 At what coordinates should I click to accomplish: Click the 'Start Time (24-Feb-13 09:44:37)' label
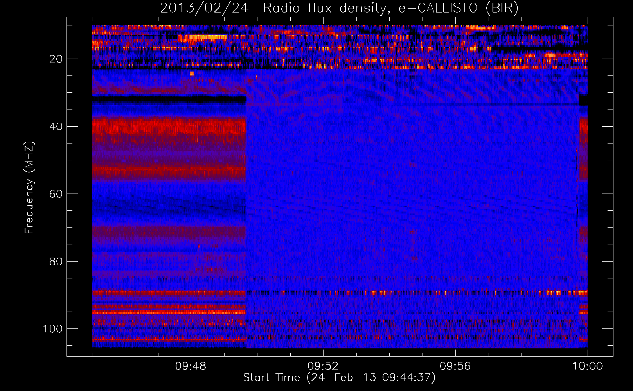339,378
